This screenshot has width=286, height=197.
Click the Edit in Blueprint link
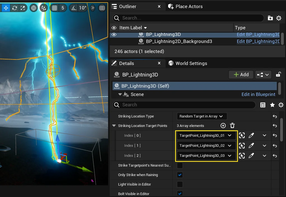click(258, 94)
